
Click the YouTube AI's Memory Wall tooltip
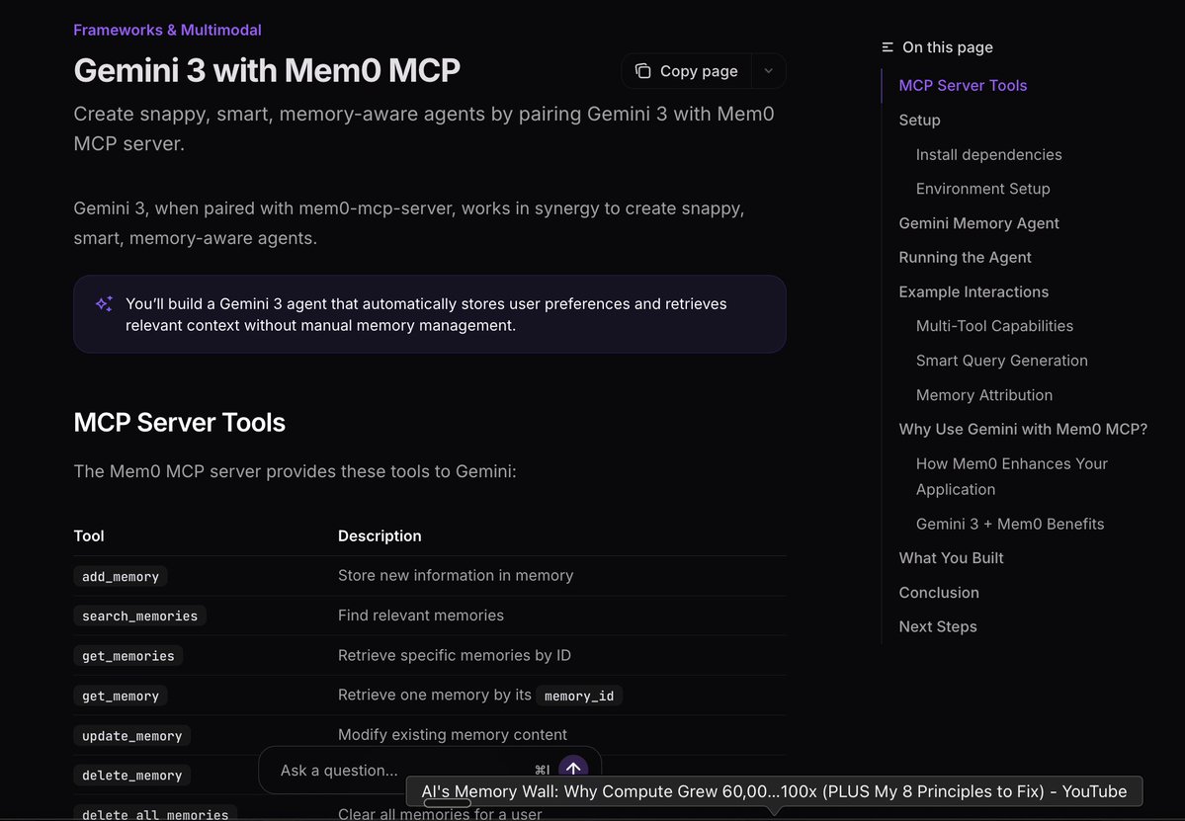click(x=774, y=791)
